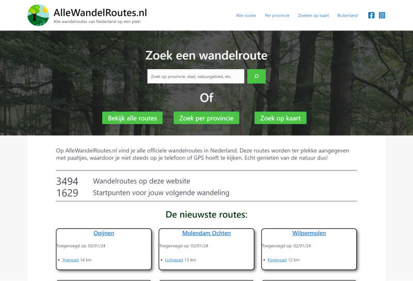The width and height of the screenshot is (413, 281).
Task: Open the Wilpermolen link
Action: tap(309, 233)
